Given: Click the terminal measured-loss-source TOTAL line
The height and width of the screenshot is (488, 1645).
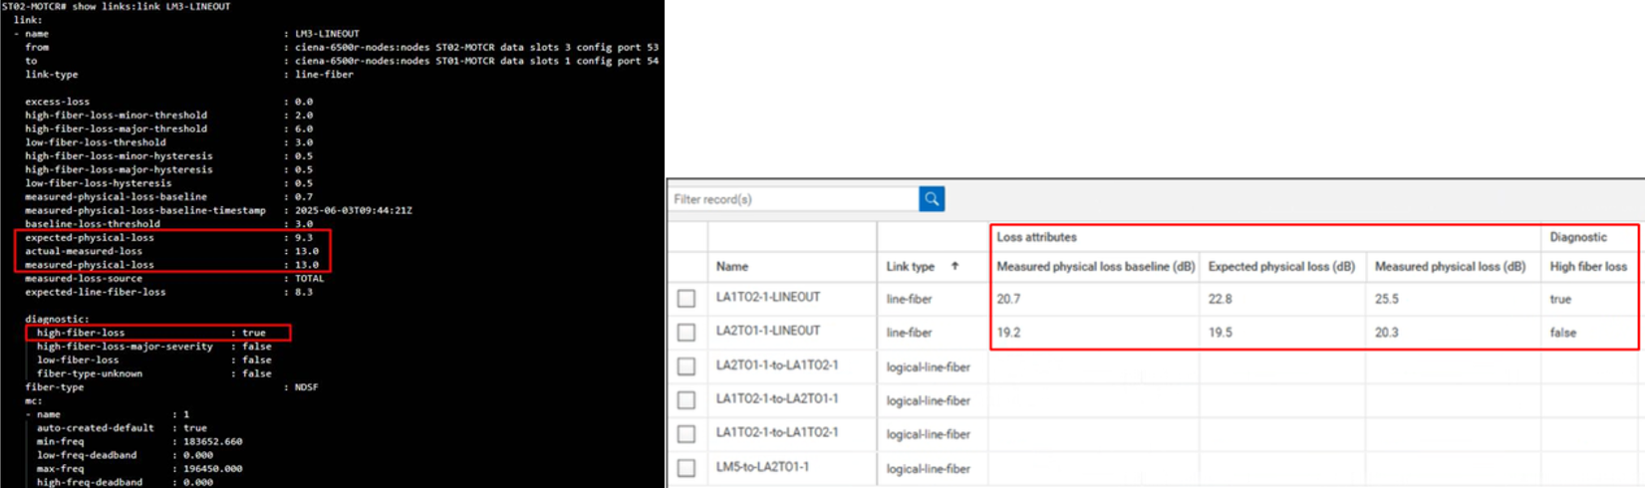Looking at the screenshot, I should (173, 278).
